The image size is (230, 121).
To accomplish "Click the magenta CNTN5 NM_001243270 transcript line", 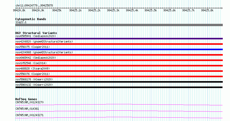I will point(119,105).
